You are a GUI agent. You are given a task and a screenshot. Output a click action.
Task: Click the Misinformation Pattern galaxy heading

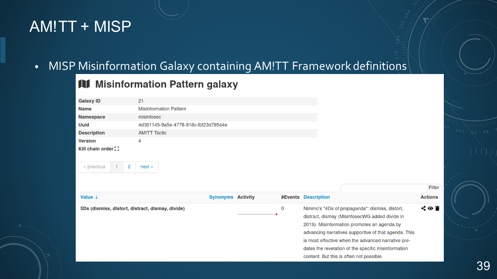[x=167, y=84]
